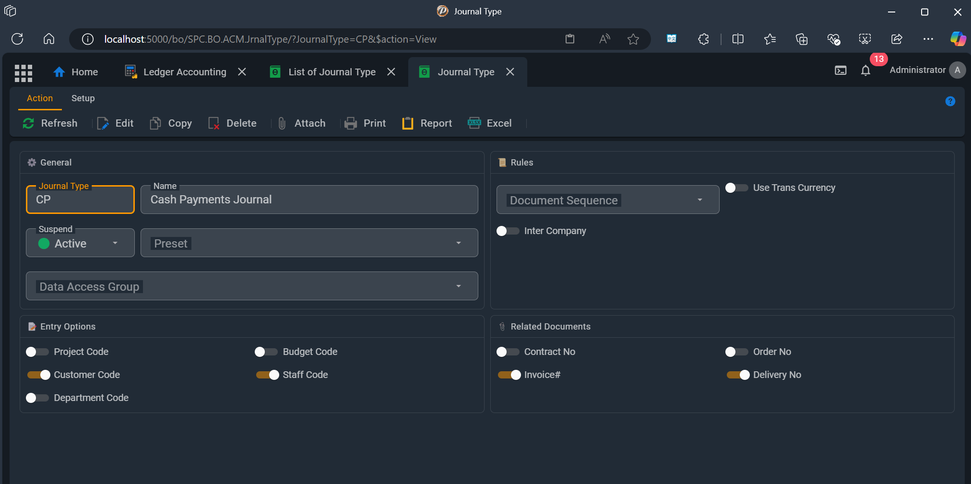Enable the Budget Code toggle
This screenshot has height=484, width=971.
click(x=266, y=352)
